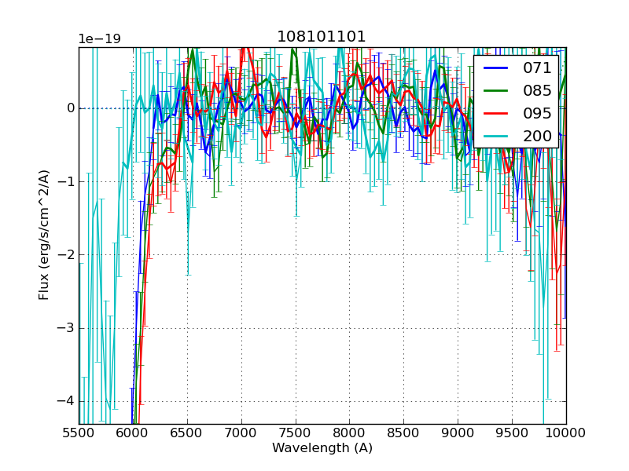Select the 200 legend label
Image resolution: width=629 pixels, height=471 pixels.
coord(537,136)
